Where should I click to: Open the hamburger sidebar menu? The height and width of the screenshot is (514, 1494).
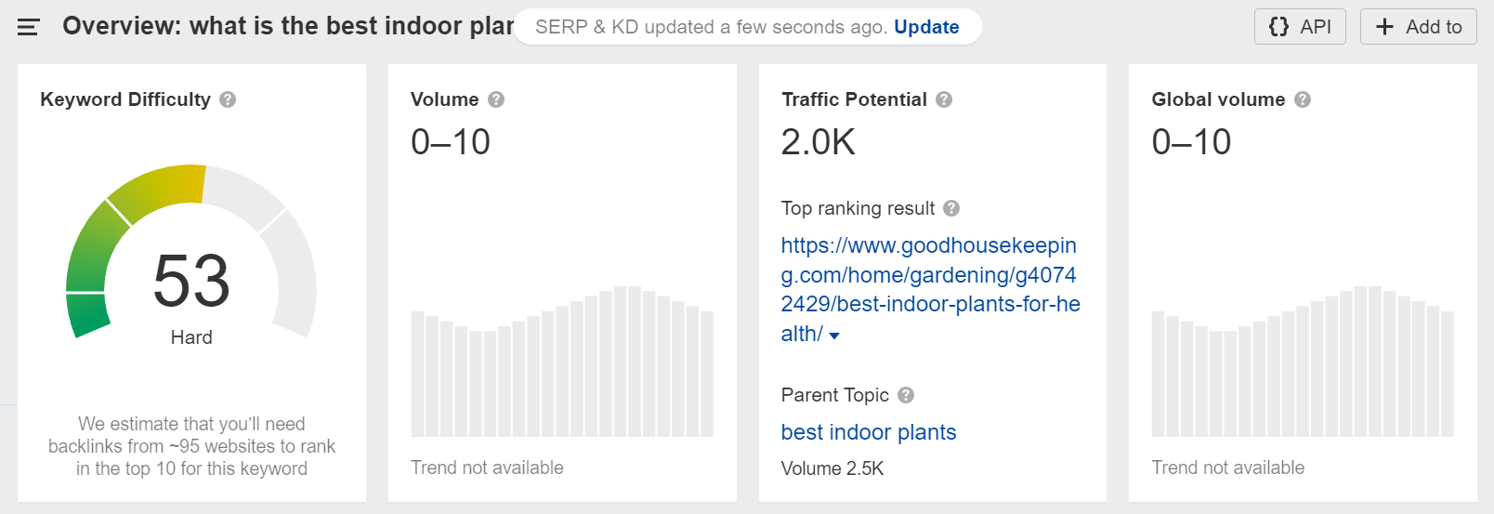[29, 27]
